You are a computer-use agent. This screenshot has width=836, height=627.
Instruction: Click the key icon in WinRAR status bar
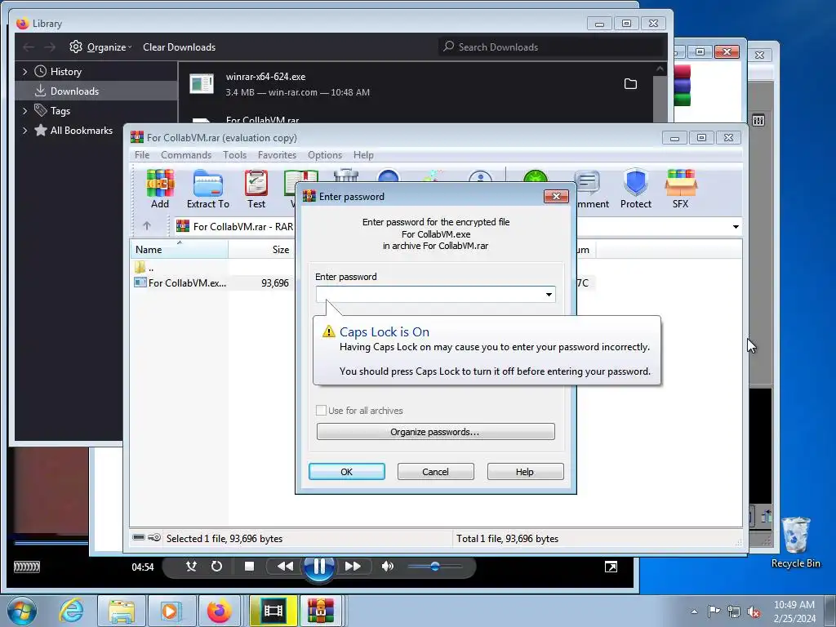point(154,537)
